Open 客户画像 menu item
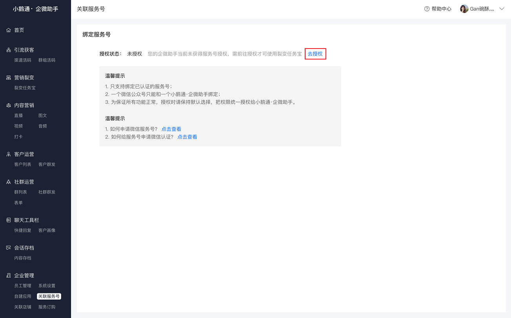 [47, 231]
